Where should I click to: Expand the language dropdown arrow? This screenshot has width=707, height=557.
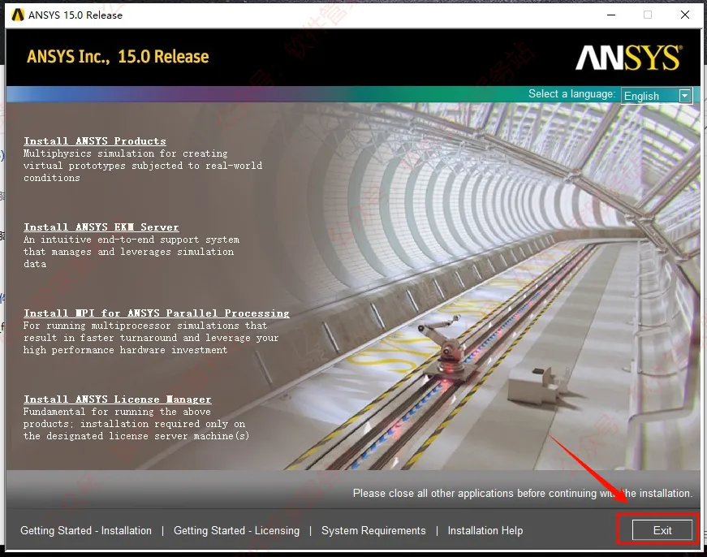[685, 96]
